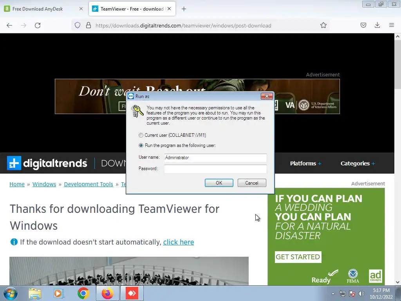Show hidden tray icons arrow
Screen dimensions: 401x301
coord(333,294)
